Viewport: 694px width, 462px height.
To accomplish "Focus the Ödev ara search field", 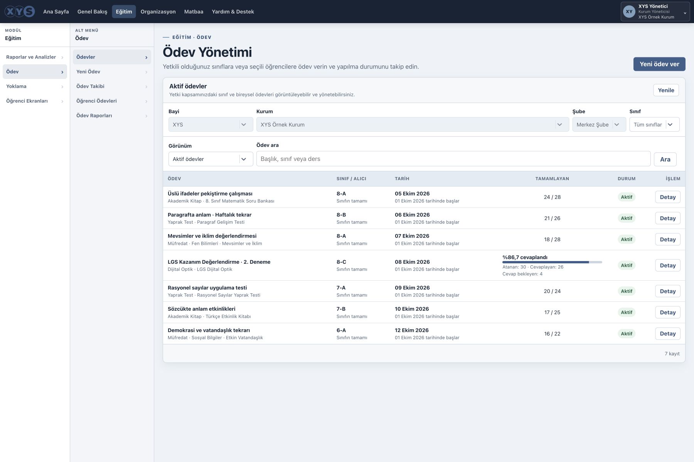I will pyautogui.click(x=453, y=159).
